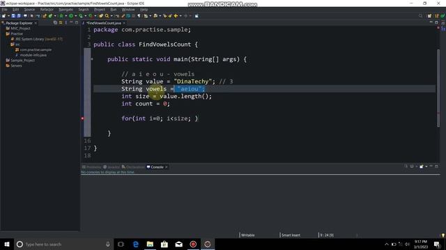Open the Refactor menu

click(x=47, y=10)
